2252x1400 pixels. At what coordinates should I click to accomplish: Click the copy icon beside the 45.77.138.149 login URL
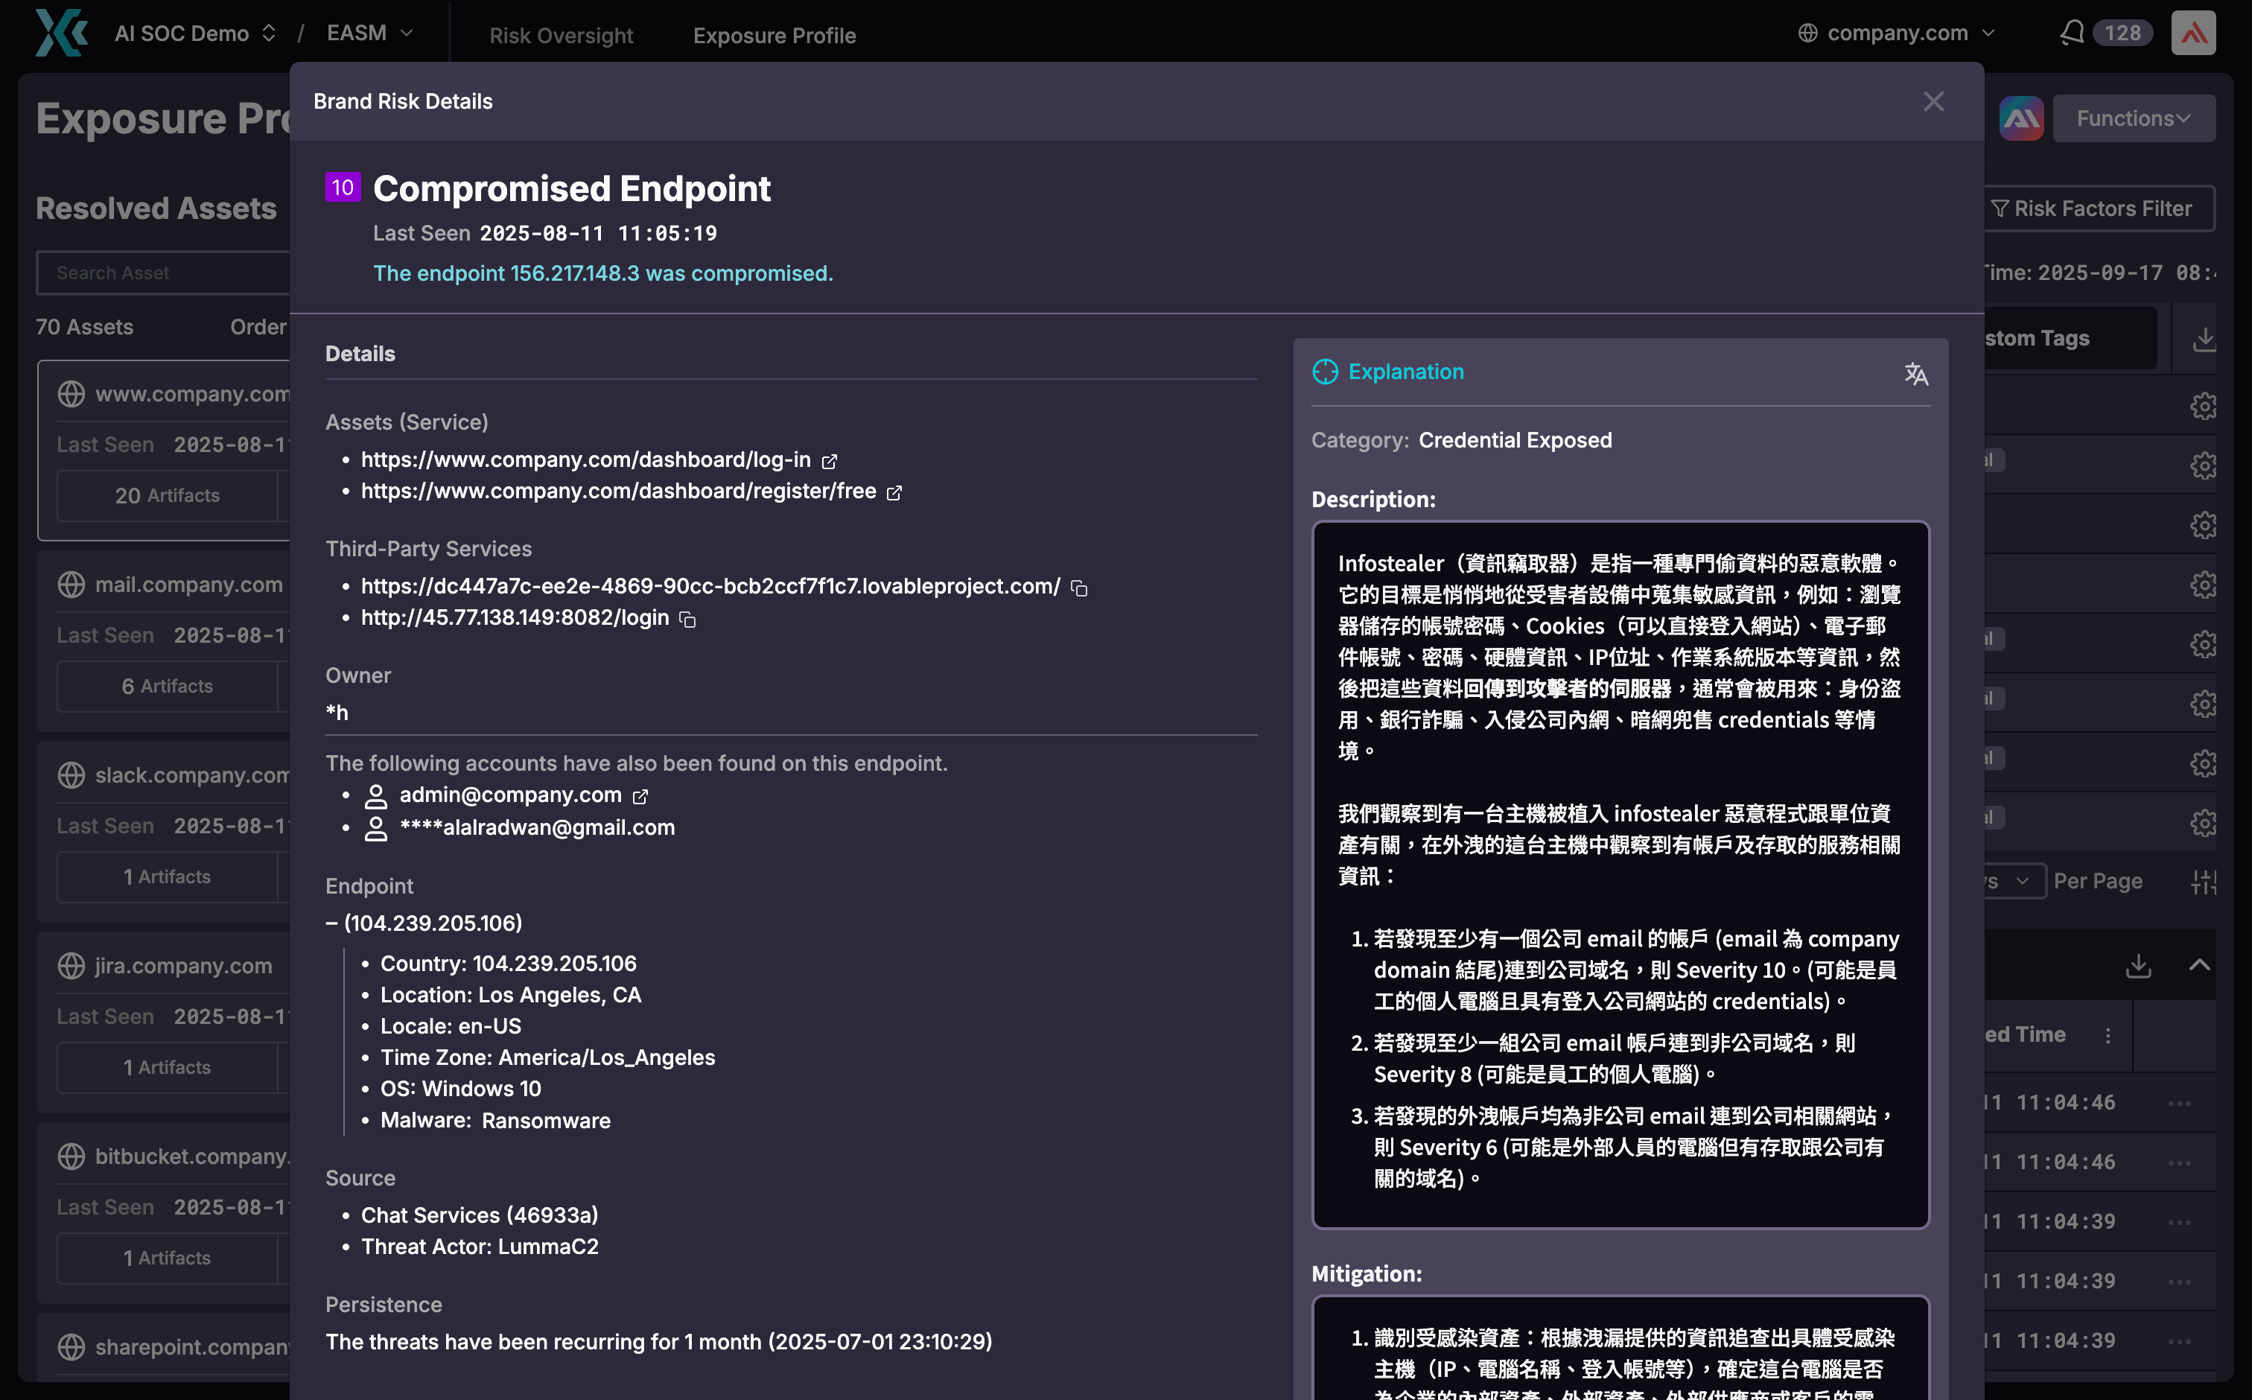[x=687, y=619]
